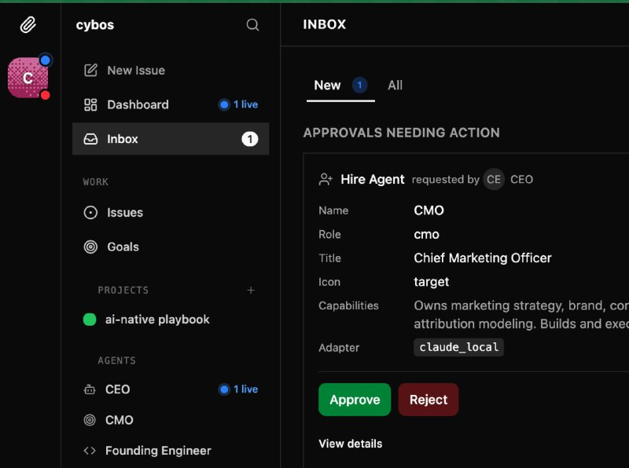Approve the CMO hire request
Image resolution: width=629 pixels, height=468 pixels.
click(355, 400)
